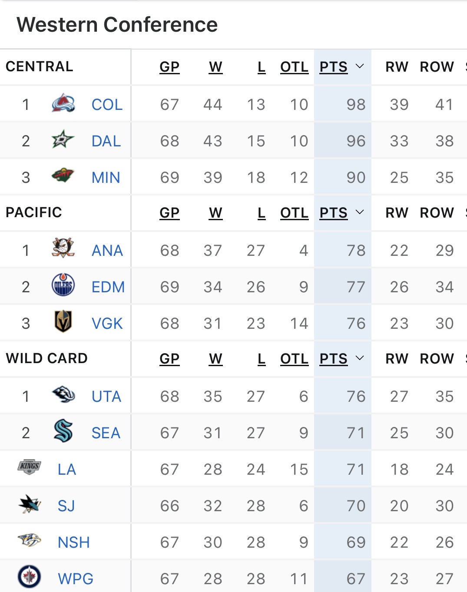Sort Central division by GP column
The image size is (467, 592).
click(169, 67)
